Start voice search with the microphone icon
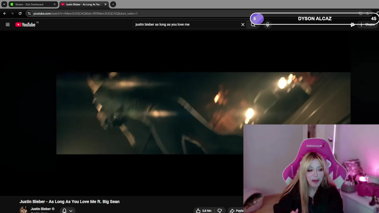This screenshot has width=379, height=213. tap(267, 25)
